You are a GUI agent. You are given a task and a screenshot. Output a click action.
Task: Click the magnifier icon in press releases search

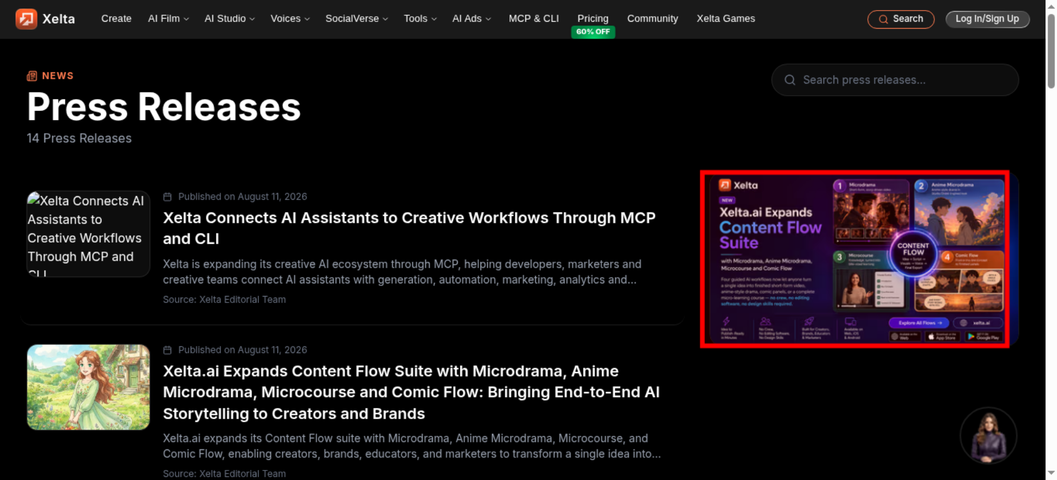pos(790,80)
